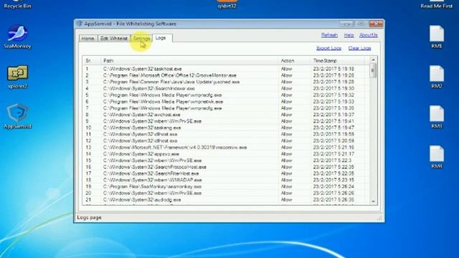Open the qhbrt32 desktop item
Image resolution: width=459 pixels, height=258 pixels.
[227, 4]
